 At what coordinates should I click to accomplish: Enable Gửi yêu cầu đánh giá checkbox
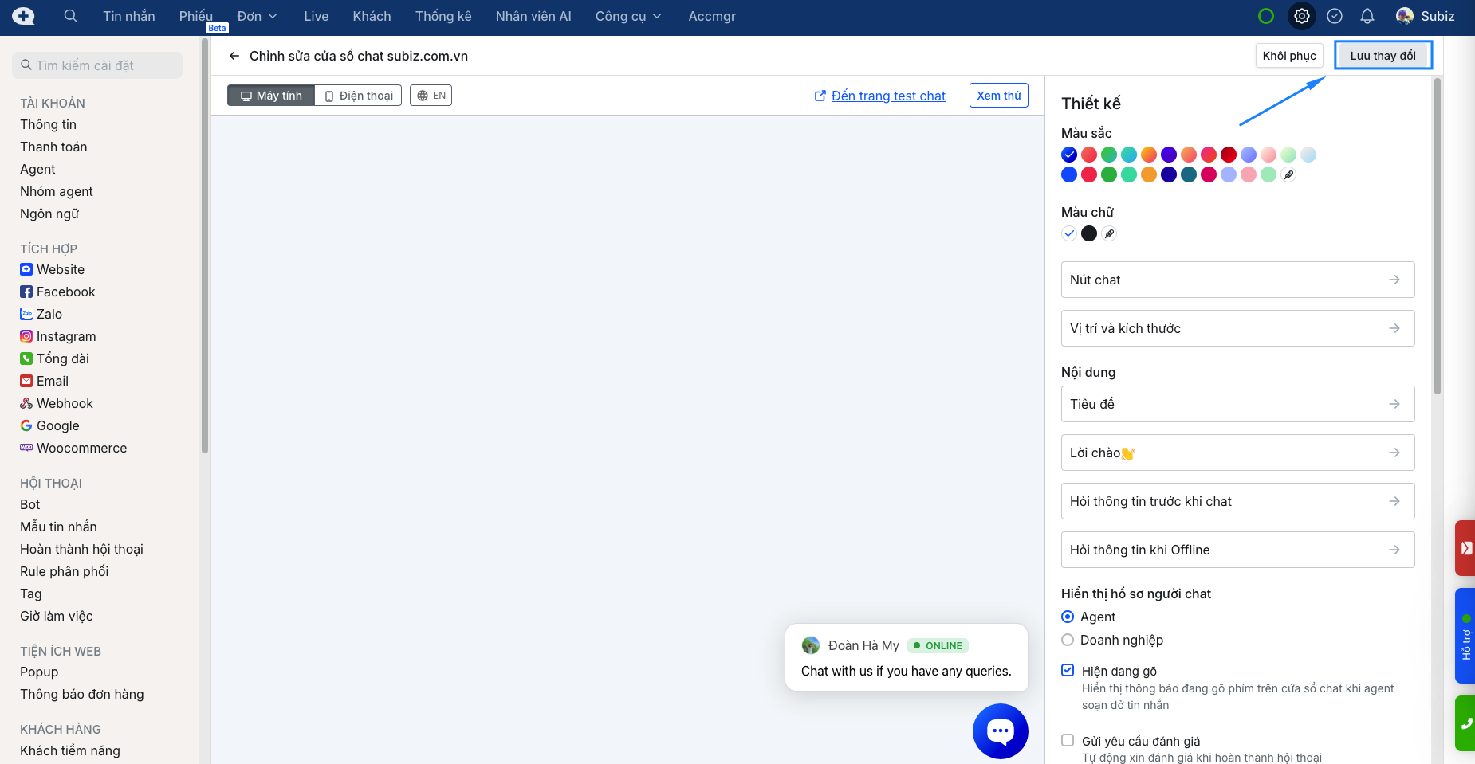1068,740
